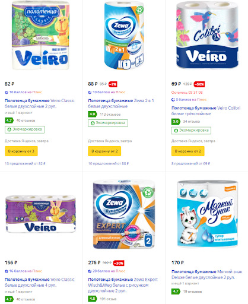
Task: Open the 113 отзывов reviews for Zewa
Action: point(110,115)
